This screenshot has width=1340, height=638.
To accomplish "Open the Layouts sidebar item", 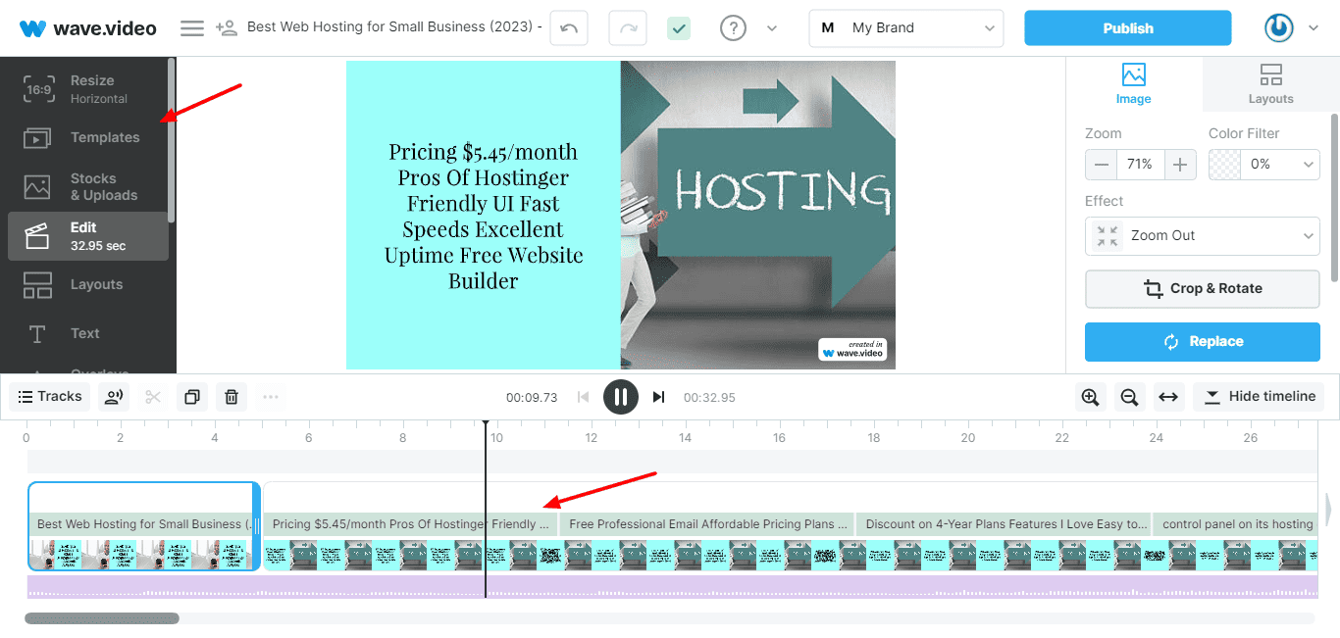I will click(x=87, y=285).
